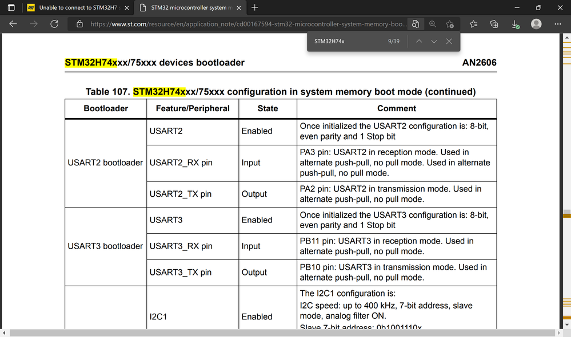Jump to next find result
Image resolution: width=571 pixels, height=337 pixels.
click(434, 42)
